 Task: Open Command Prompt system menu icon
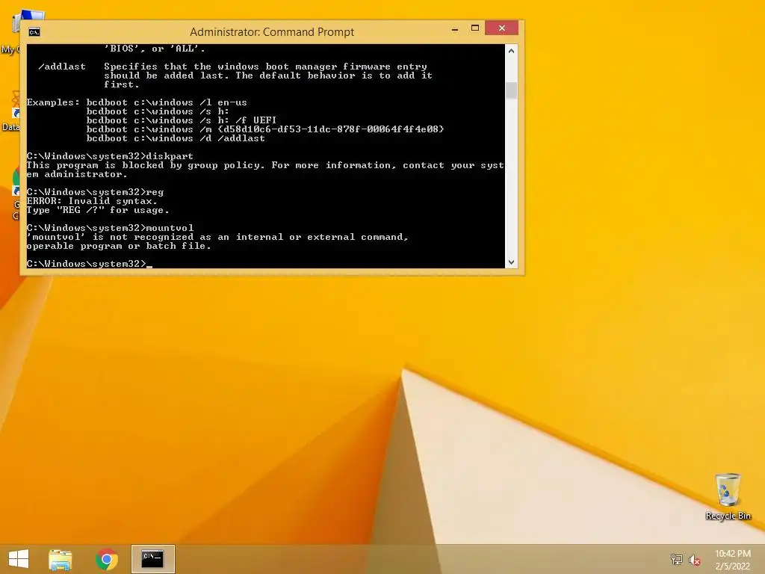coord(34,32)
